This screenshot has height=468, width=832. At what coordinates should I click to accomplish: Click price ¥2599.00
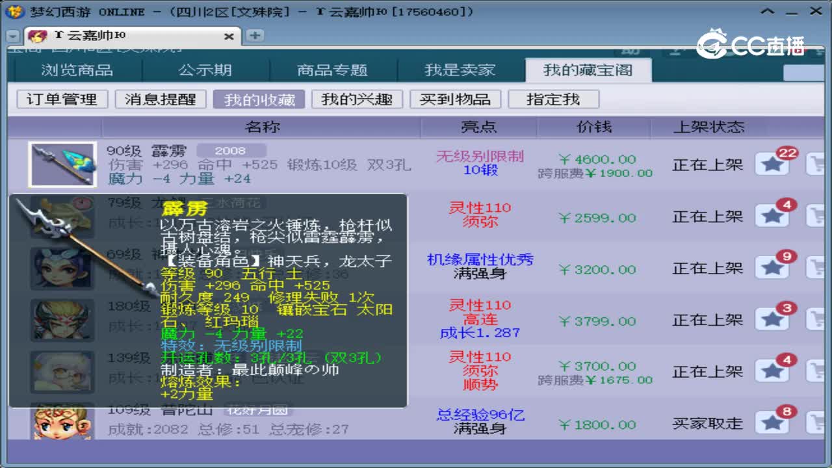(x=597, y=218)
